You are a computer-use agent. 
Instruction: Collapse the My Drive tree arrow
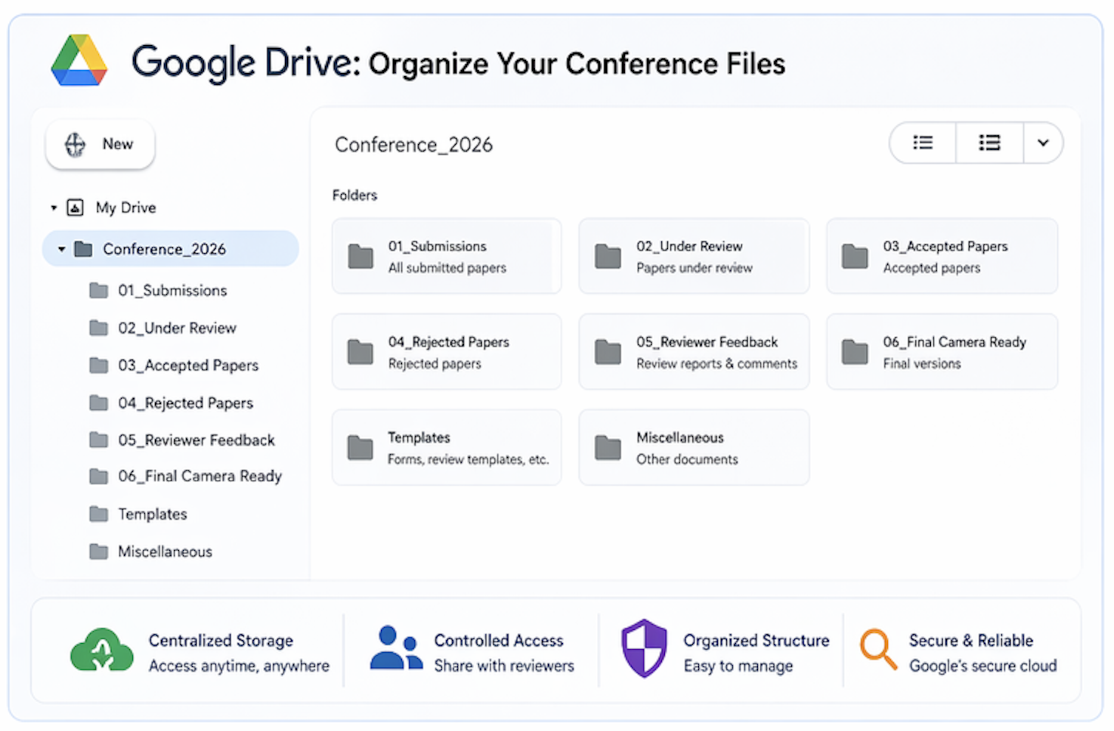point(54,208)
